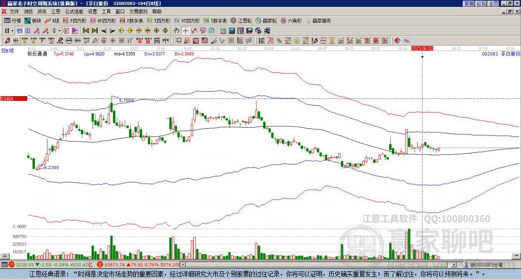Screen dimensions: 521x279
Task: Open the 赢家轮 wheel tool
Action: pyautogui.click(x=266, y=20)
